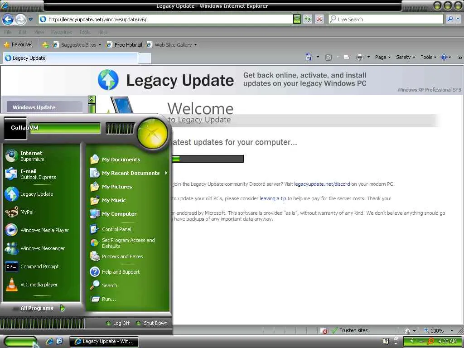
Task: Open the search provider dropdown arrow
Action: [458, 19]
